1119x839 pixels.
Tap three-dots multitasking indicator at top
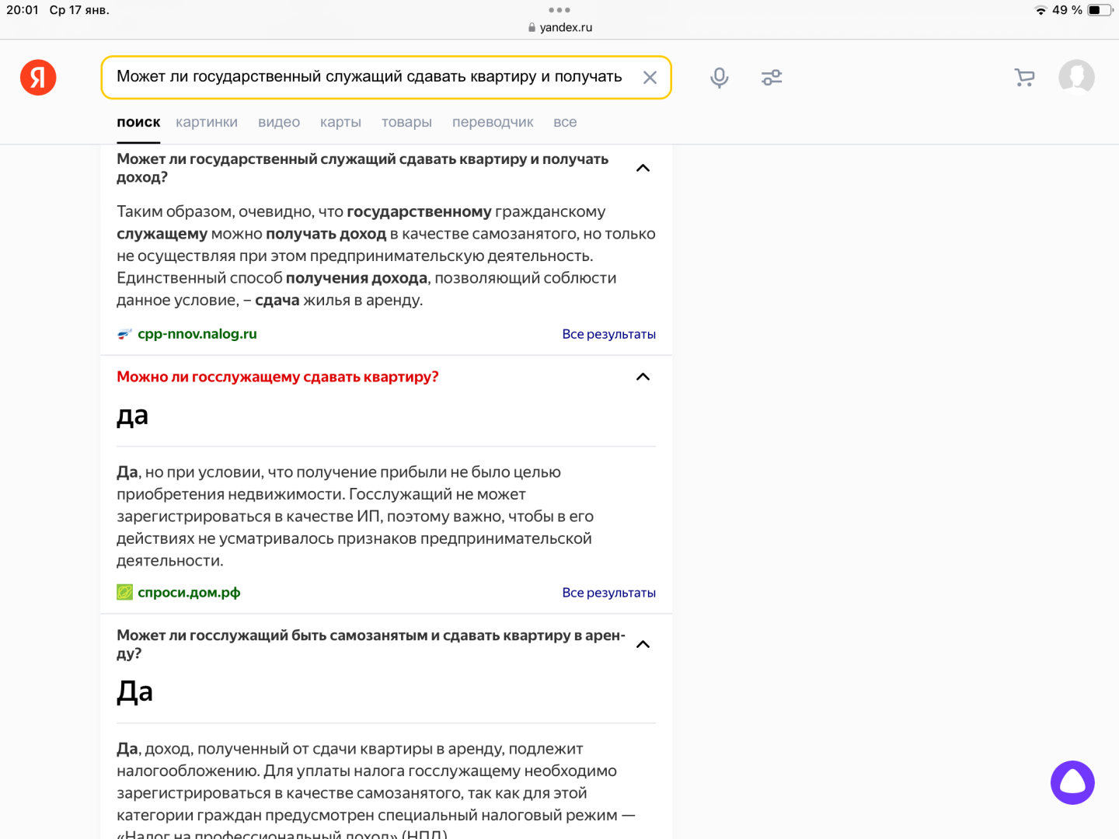tap(559, 10)
